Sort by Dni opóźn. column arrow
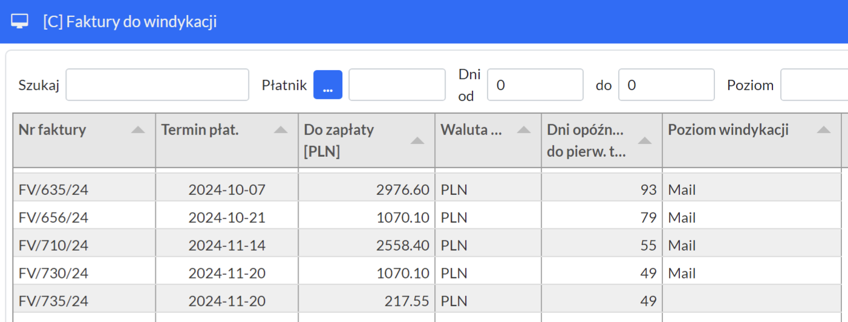848x322 pixels. [x=645, y=140]
